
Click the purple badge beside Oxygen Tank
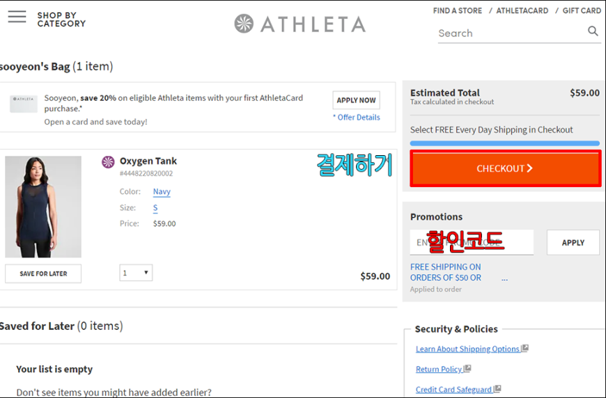coord(108,161)
